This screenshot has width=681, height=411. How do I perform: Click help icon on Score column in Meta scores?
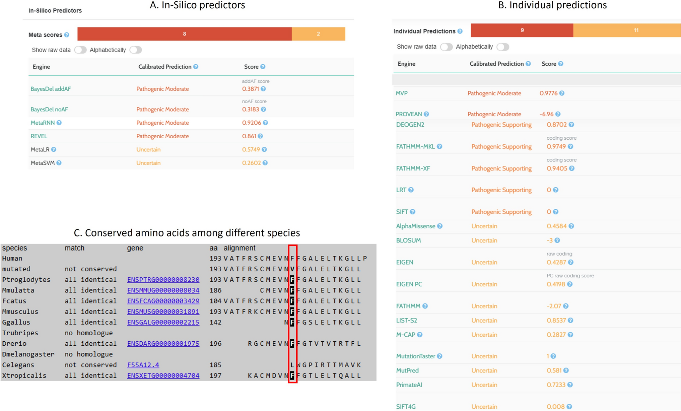pyautogui.click(x=263, y=67)
